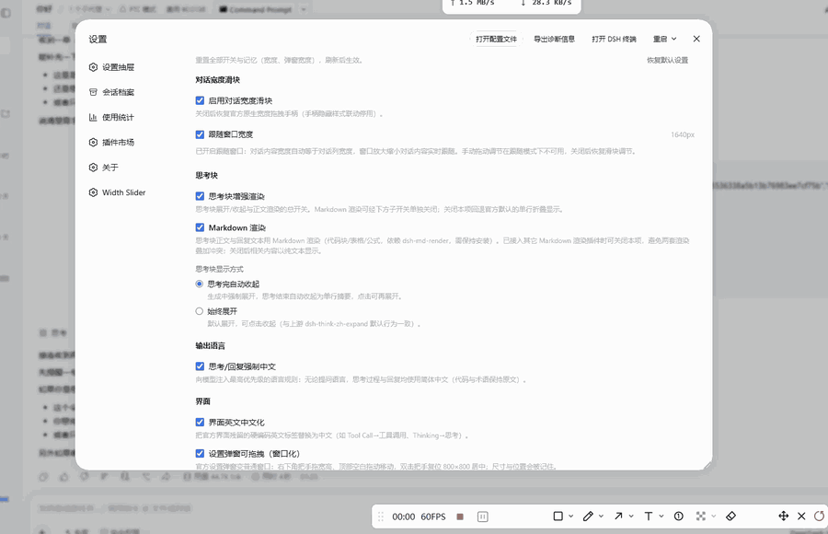Click the X cancel icon in recorder toolbar
The height and width of the screenshot is (534, 828).
click(x=801, y=516)
